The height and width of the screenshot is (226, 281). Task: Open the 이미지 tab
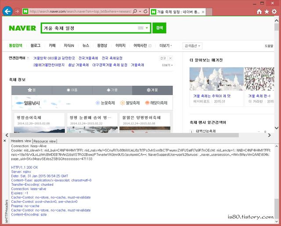pos(120,46)
